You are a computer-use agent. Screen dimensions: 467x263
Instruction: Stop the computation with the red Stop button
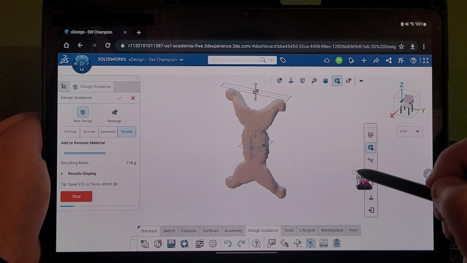76,196
